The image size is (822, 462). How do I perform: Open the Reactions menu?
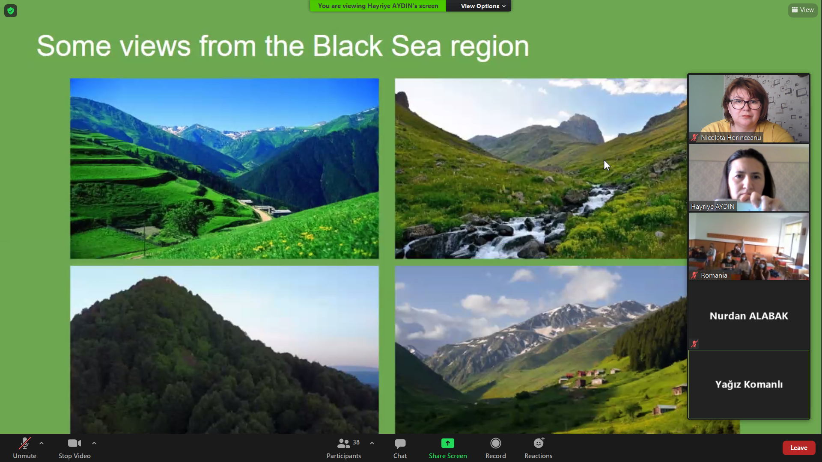coord(538,447)
